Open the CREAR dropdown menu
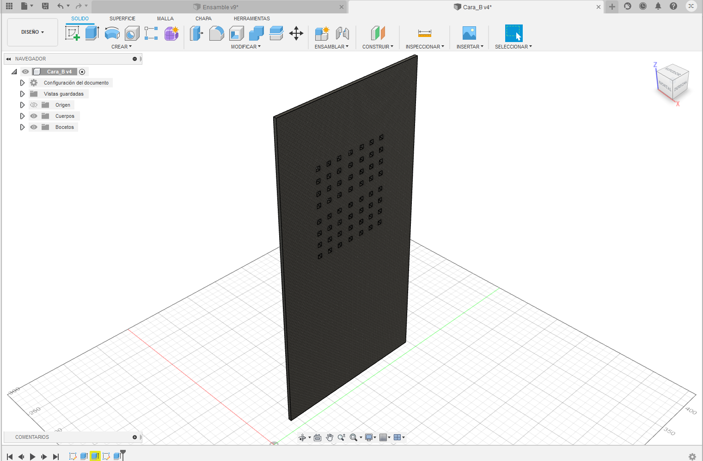The height and width of the screenshot is (461, 703). click(122, 47)
